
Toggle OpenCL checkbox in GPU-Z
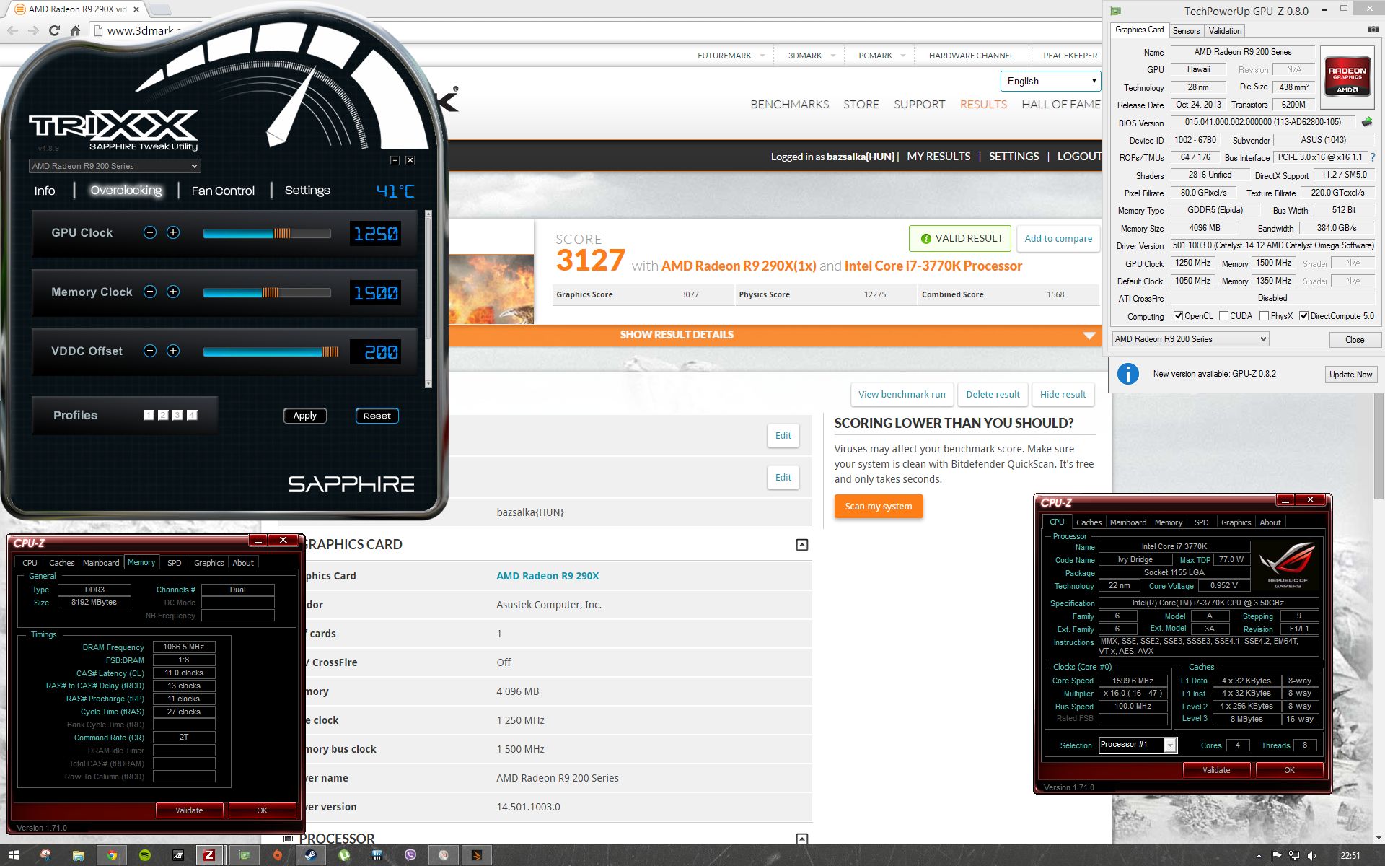[x=1178, y=316]
